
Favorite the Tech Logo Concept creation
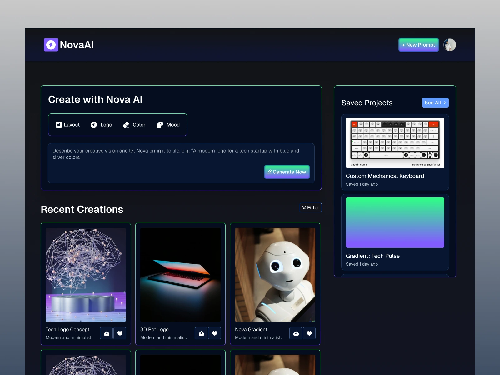pyautogui.click(x=120, y=333)
